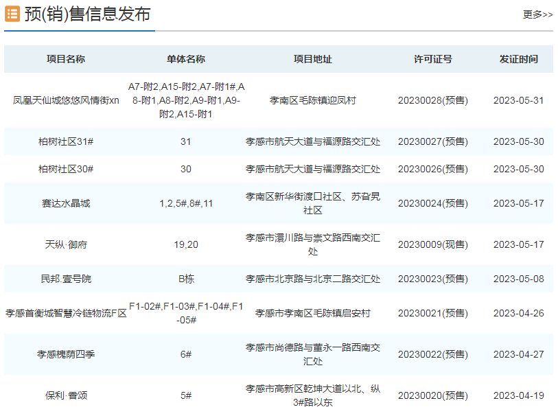This screenshot has height=416, width=558.
Task: Open the 更多>> link
Action: (x=537, y=14)
